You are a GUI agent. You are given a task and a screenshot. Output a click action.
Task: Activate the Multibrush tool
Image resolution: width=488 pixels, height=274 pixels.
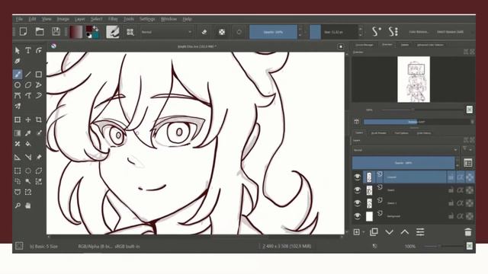click(18, 106)
